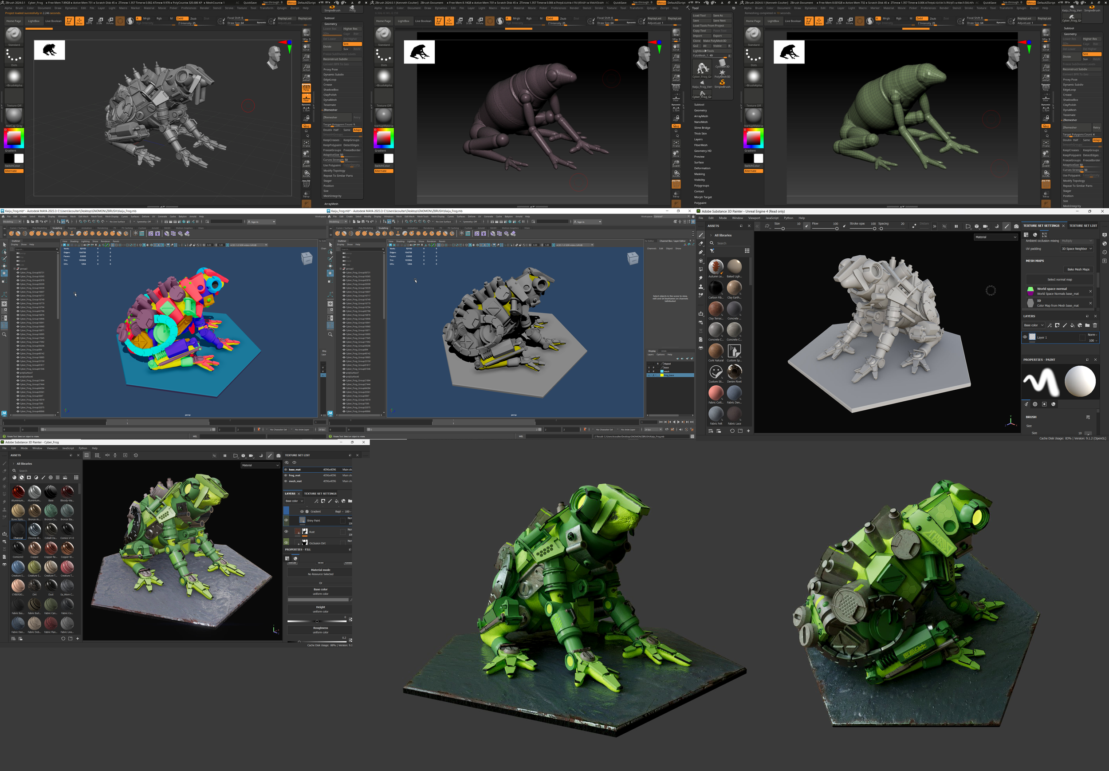Click smart materials filter icon in Cyber_Frog Assets panel
Screen dimensions: 1109x771
tap(22, 477)
